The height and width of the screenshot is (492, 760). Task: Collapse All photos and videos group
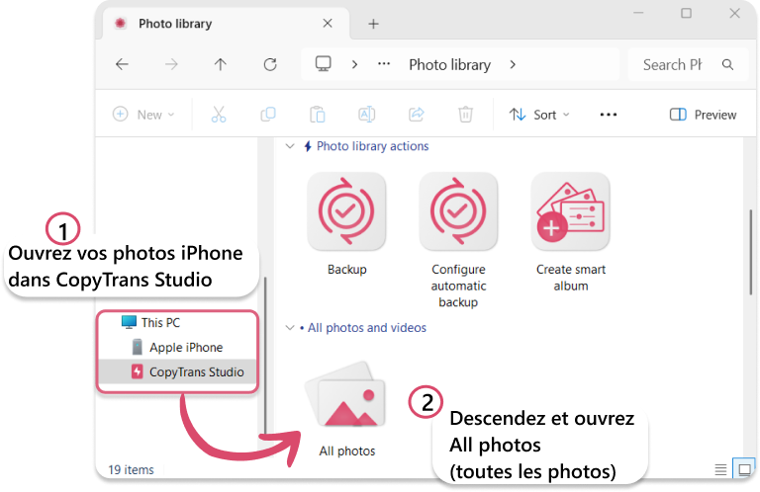(x=290, y=328)
